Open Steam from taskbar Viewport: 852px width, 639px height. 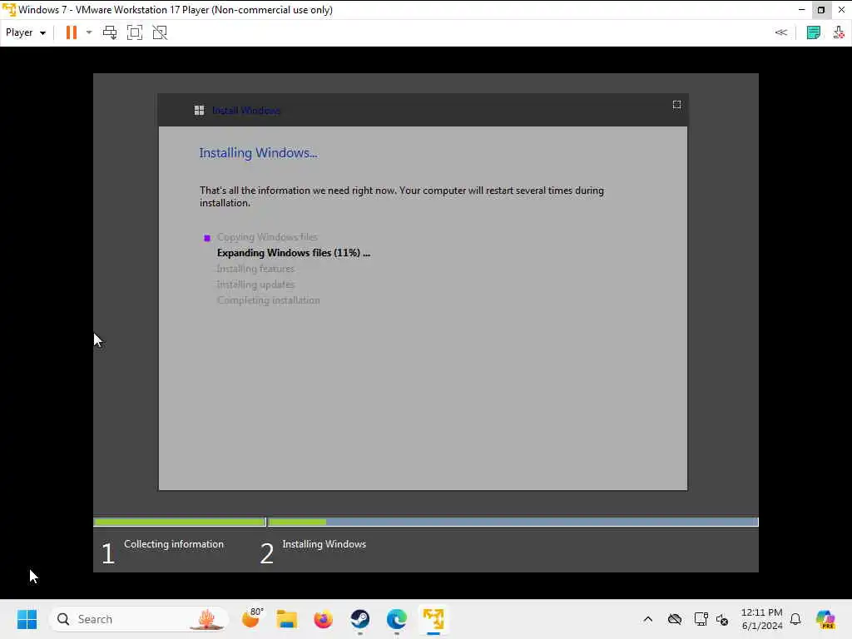coord(359,619)
